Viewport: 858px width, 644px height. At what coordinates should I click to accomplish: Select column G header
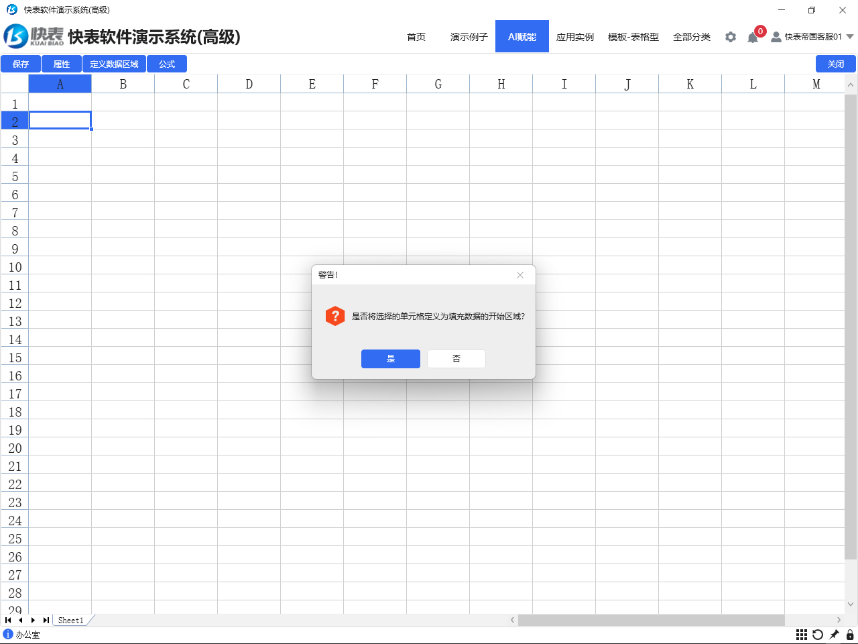pos(438,84)
